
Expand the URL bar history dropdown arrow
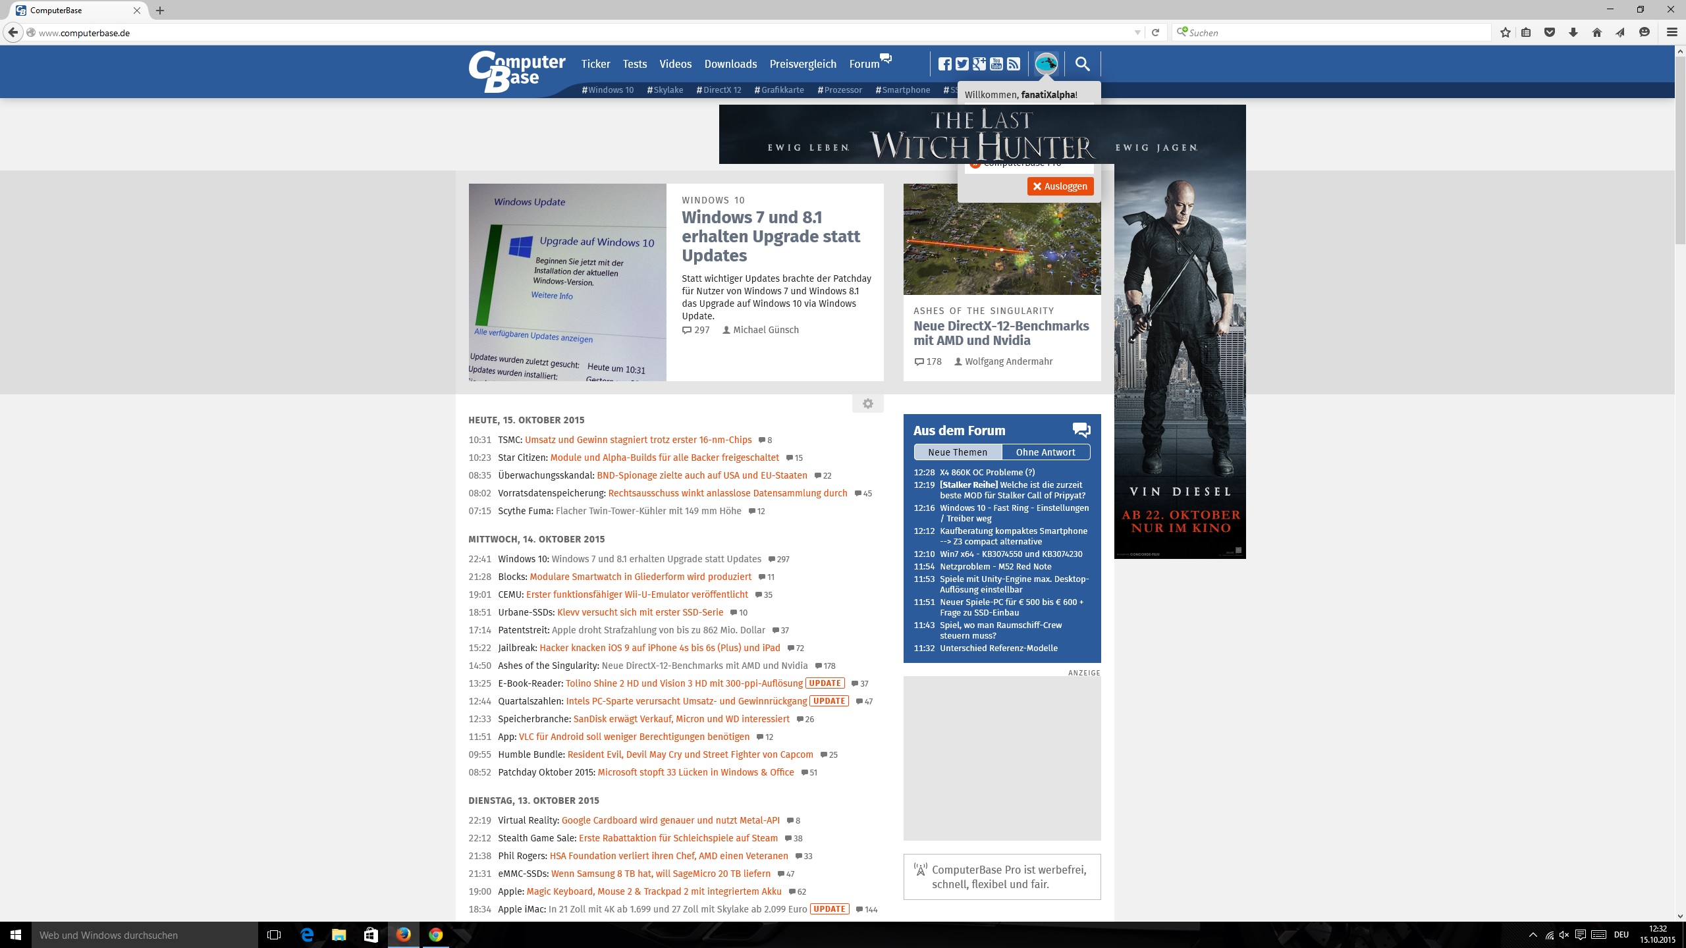1137,32
